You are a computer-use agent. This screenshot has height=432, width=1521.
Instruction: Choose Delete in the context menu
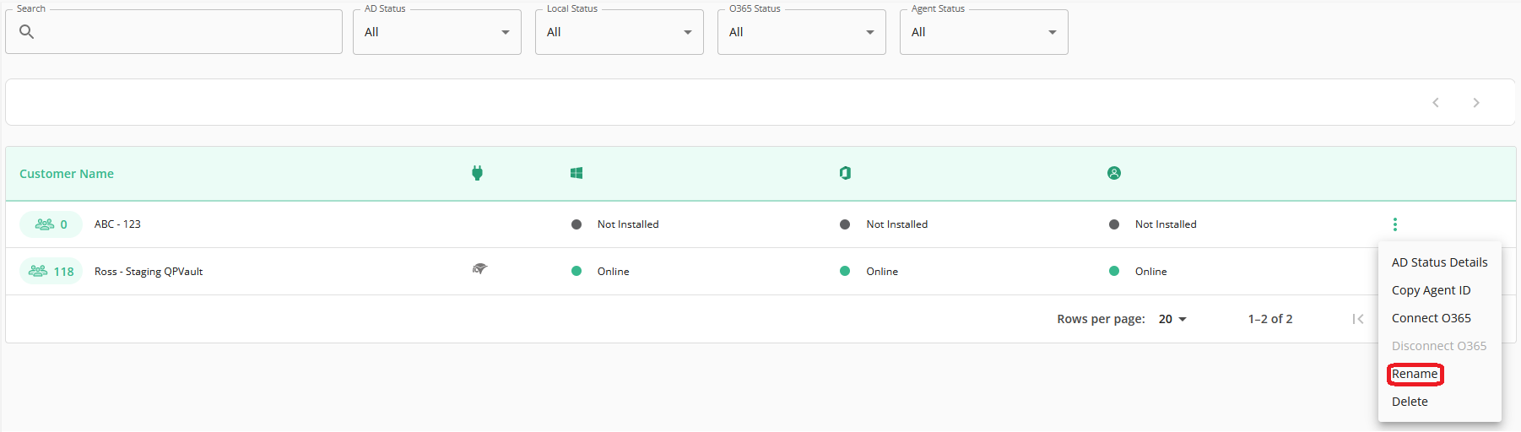tap(1410, 402)
